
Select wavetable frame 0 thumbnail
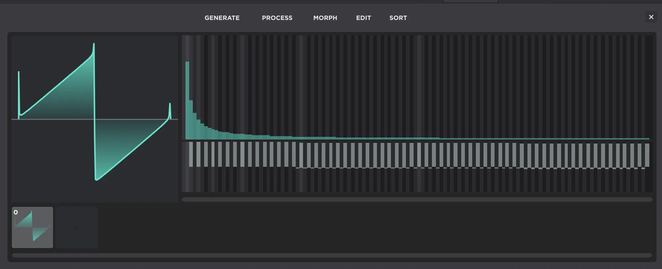click(32, 228)
